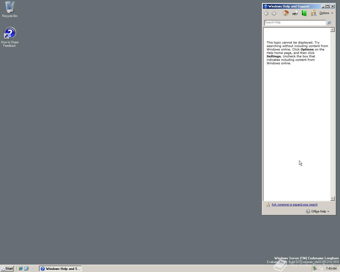Click the Help window title bar question icon
The height and width of the screenshot is (272, 340).
click(265, 6)
